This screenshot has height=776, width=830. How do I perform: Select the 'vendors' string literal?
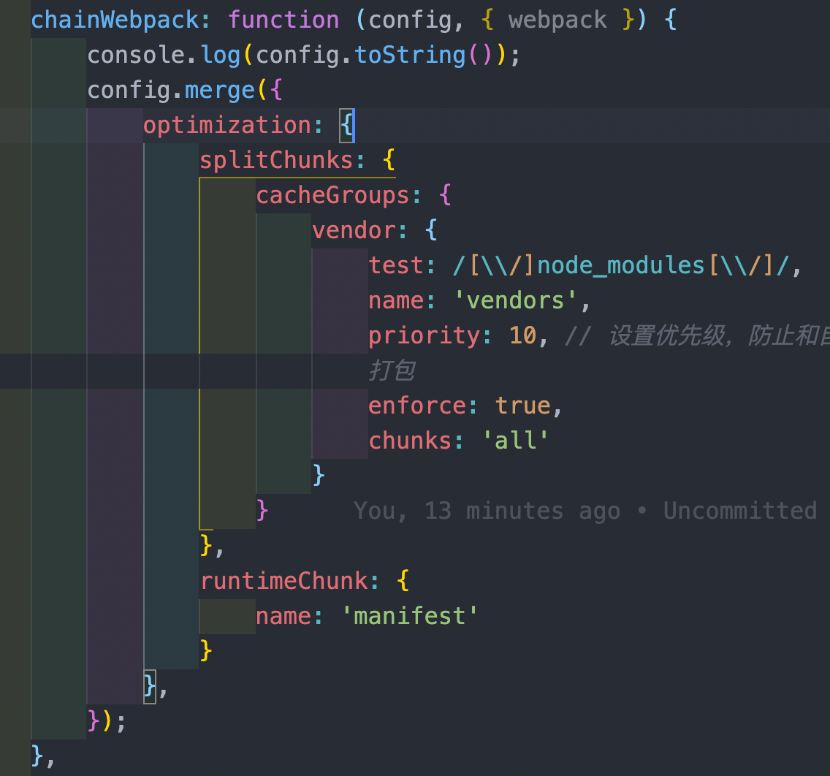(515, 300)
